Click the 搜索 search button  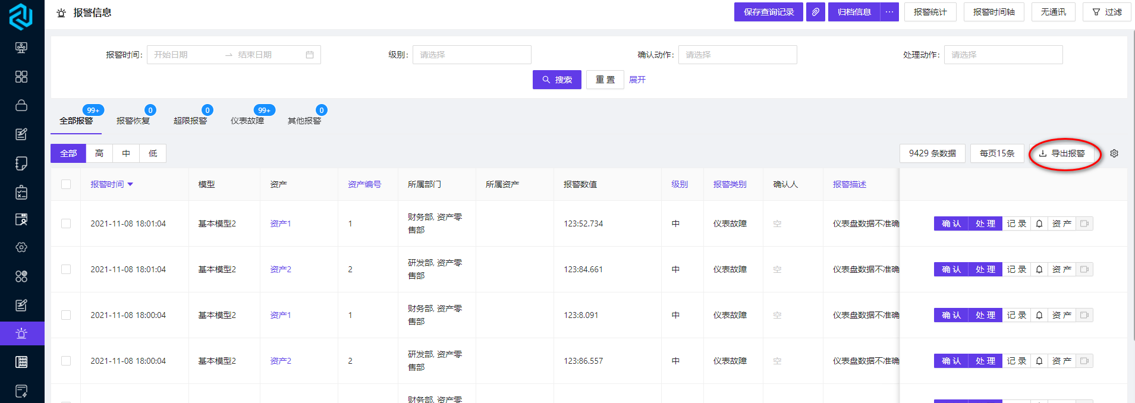pos(557,80)
